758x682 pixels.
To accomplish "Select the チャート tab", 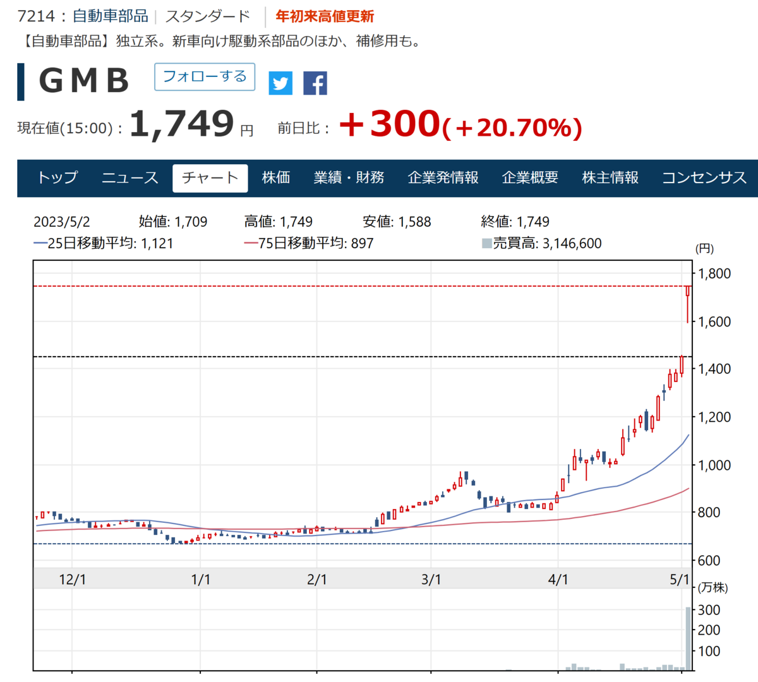I will [210, 178].
